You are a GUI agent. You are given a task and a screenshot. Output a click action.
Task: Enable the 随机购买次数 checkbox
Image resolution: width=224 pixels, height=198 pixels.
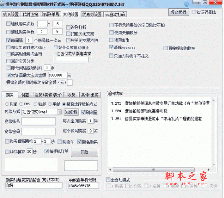[x=8, y=24]
